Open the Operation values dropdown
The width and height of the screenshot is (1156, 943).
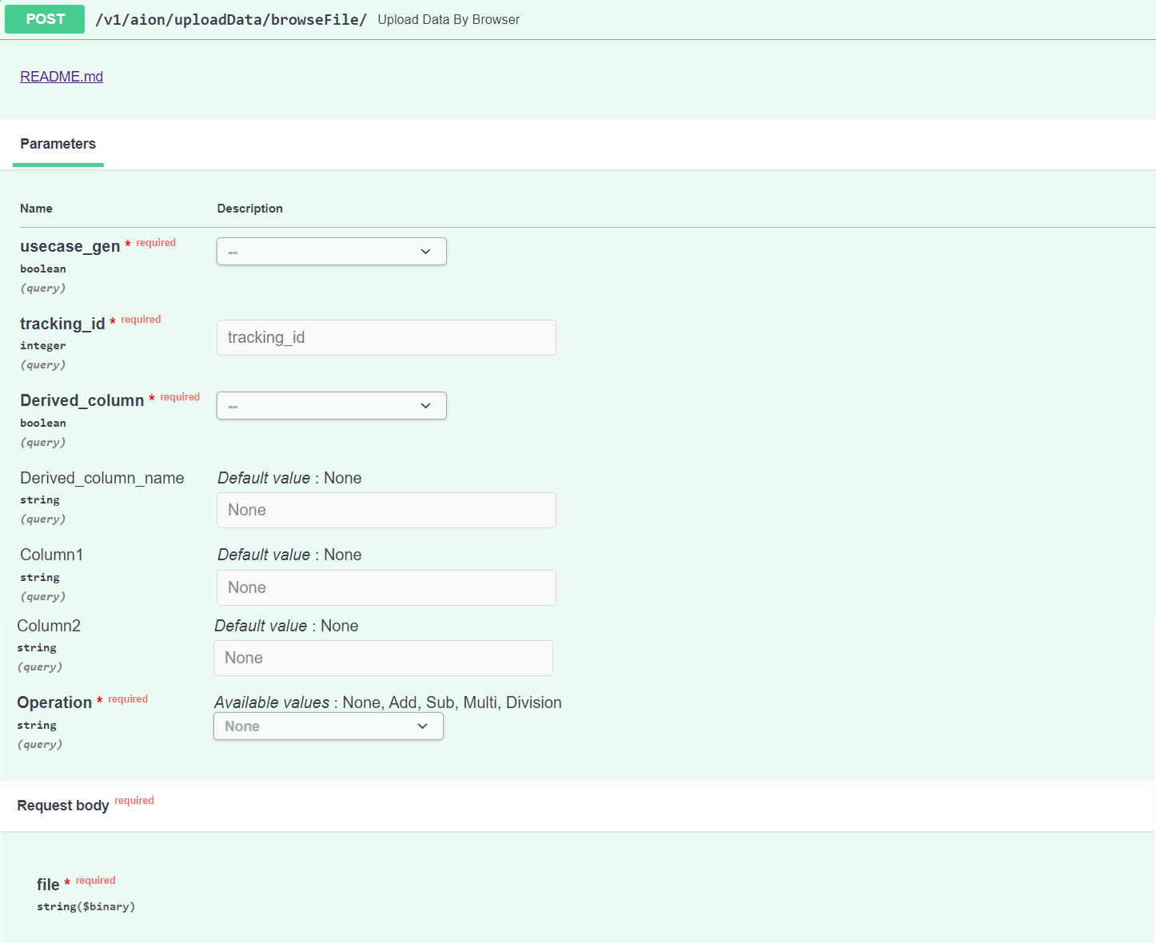pyautogui.click(x=329, y=726)
